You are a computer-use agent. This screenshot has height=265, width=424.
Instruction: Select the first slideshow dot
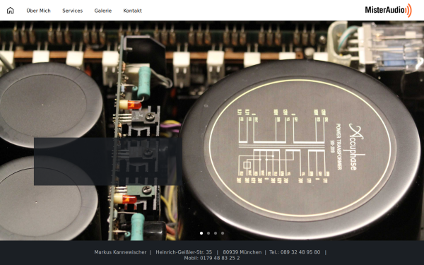[x=201, y=233]
